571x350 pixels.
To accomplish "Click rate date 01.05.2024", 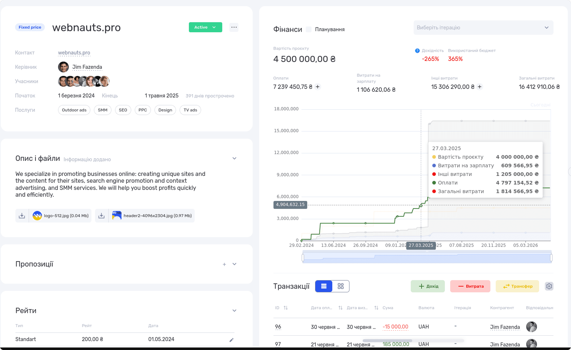I will pyautogui.click(x=161, y=339).
